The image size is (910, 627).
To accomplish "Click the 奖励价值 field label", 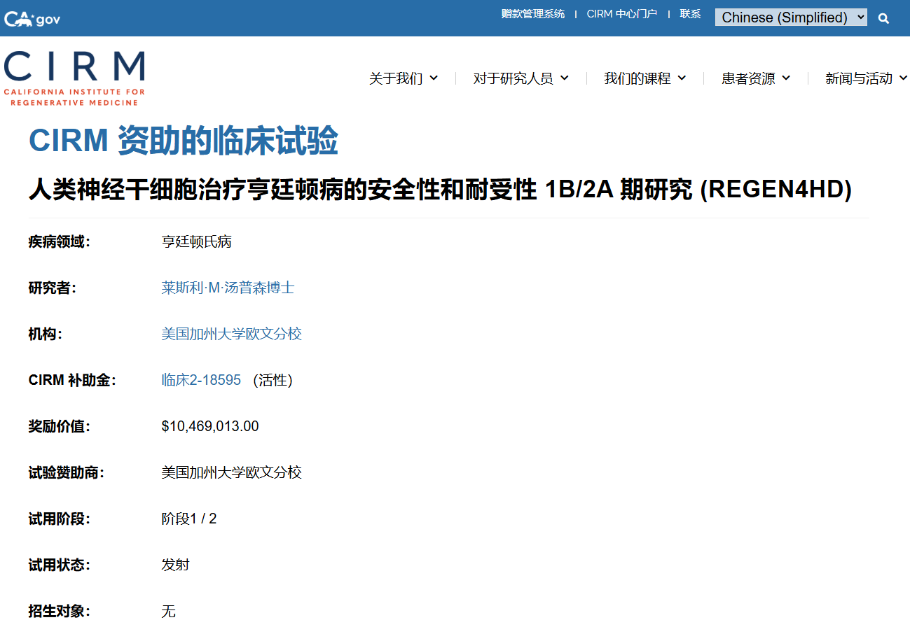I will [60, 426].
